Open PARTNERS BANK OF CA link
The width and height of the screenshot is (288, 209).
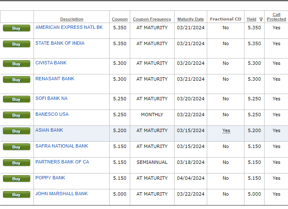point(62,162)
